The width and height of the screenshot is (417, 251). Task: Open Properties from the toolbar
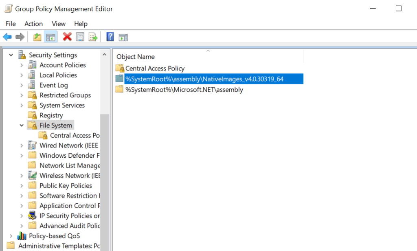pyautogui.click(x=80, y=37)
